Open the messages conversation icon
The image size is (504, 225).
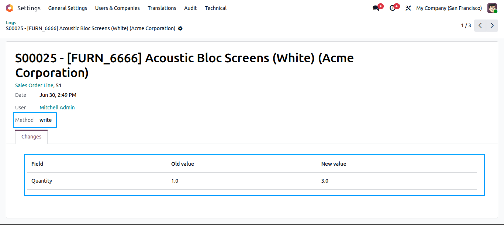[376, 8]
